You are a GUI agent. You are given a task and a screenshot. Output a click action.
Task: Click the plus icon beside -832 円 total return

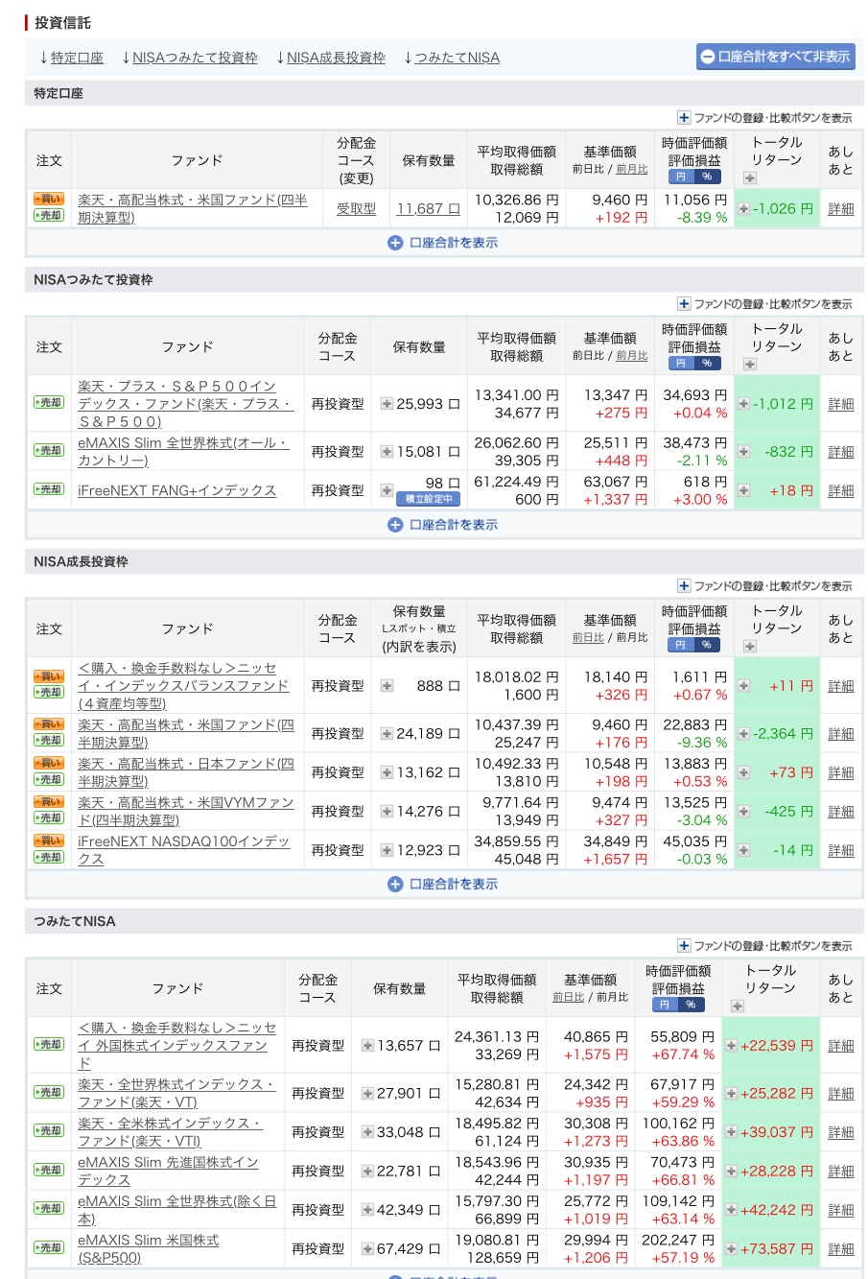pyautogui.click(x=743, y=452)
